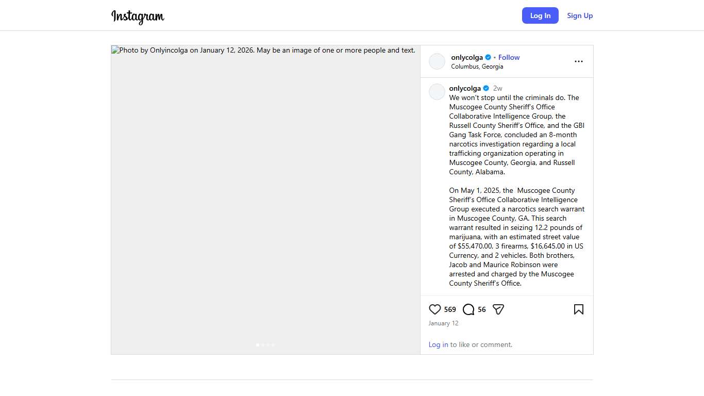Share the post using the paper plane icon
Viewport: 704px width, 396px height.
(498, 309)
